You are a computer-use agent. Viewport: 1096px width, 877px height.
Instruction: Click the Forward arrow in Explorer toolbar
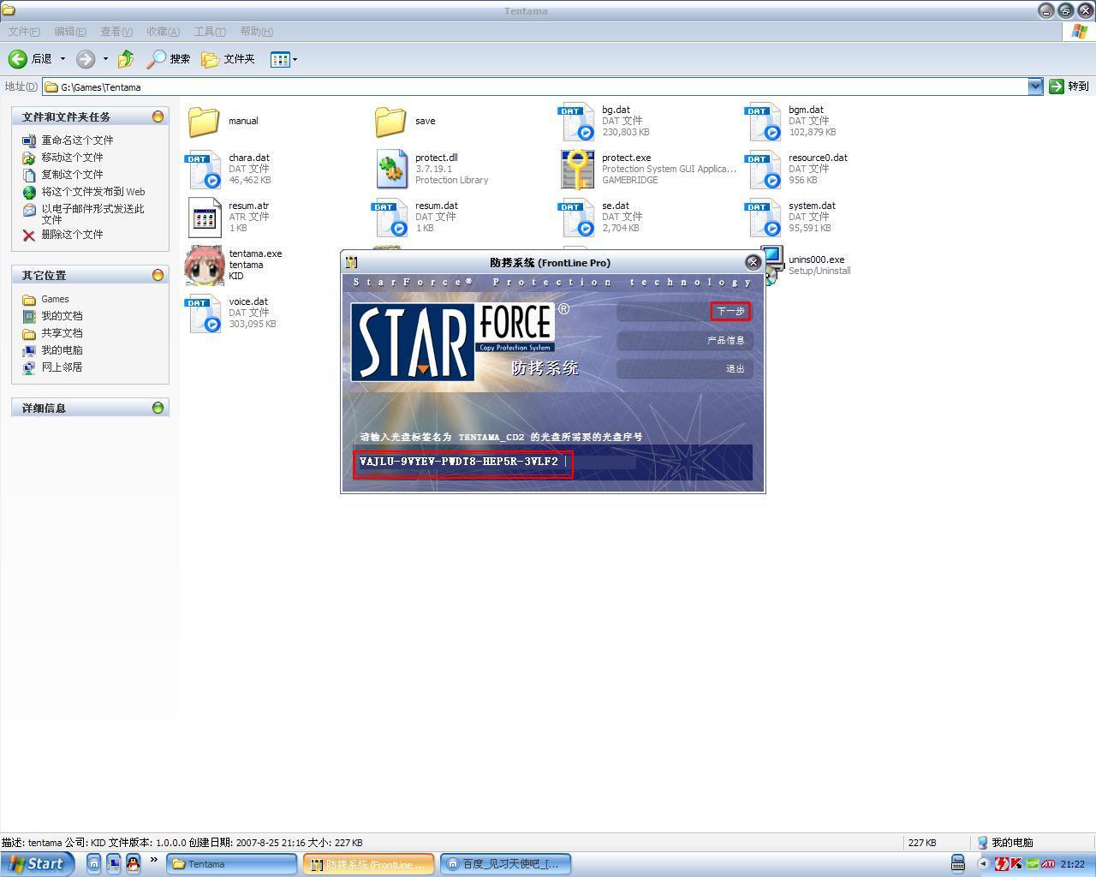tap(86, 59)
